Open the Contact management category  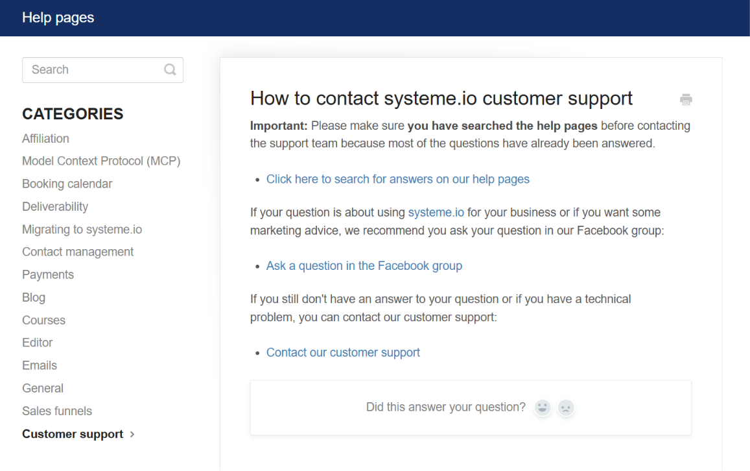78,252
